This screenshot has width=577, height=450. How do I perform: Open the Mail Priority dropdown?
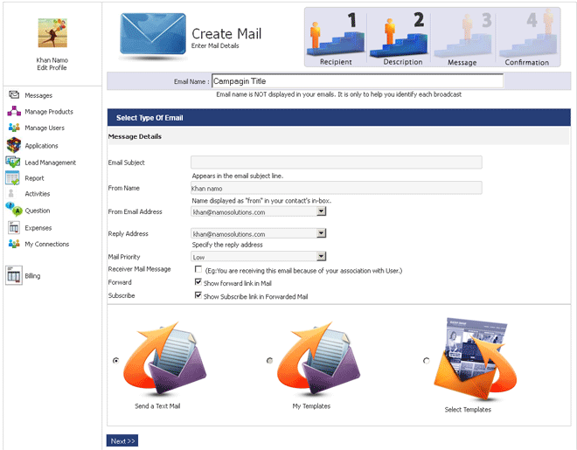[258, 257]
